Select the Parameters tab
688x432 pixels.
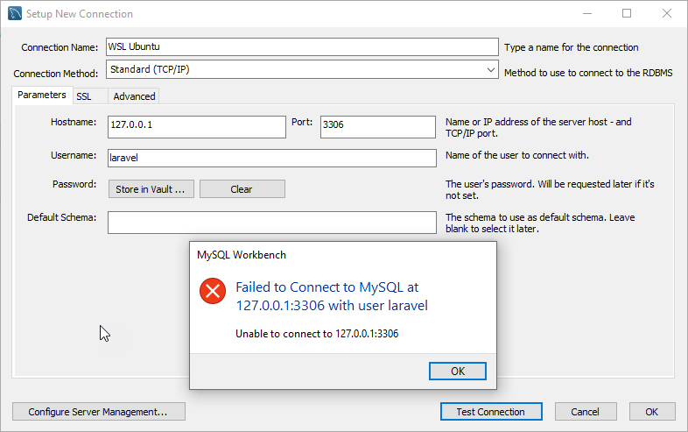pyautogui.click(x=41, y=96)
